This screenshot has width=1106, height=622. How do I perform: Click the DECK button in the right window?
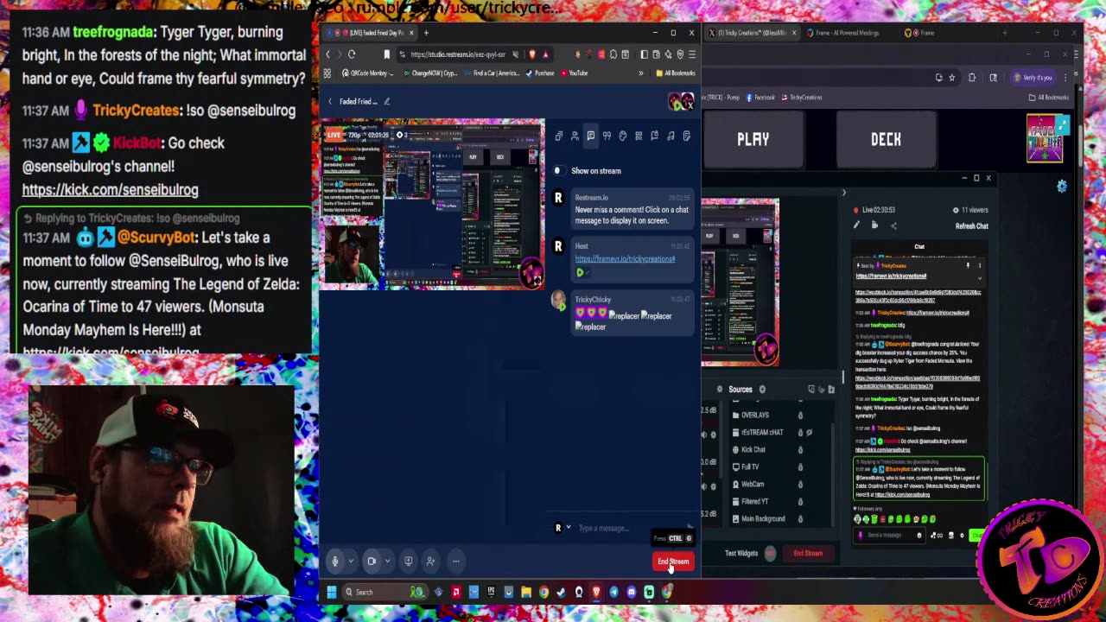tap(886, 139)
